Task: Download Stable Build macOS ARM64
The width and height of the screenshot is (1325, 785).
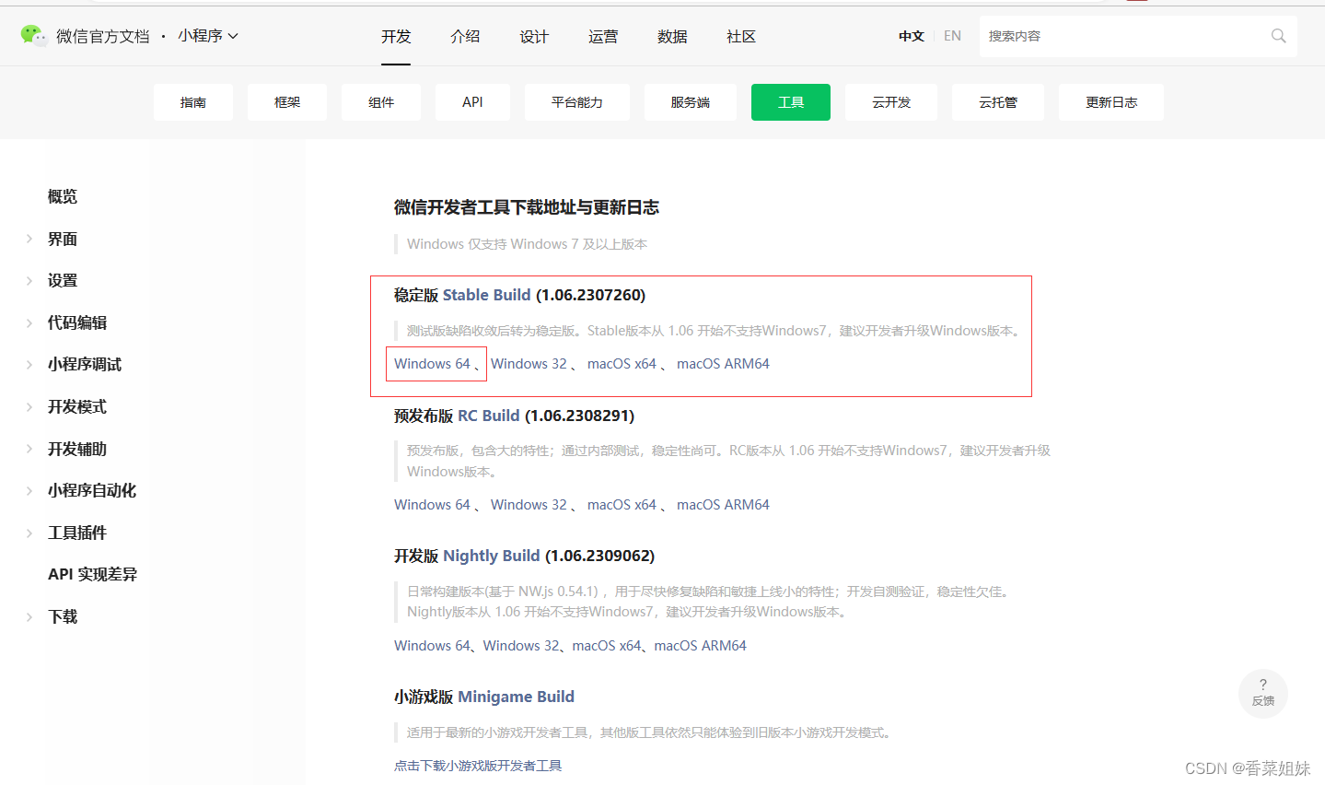Action: (x=723, y=364)
